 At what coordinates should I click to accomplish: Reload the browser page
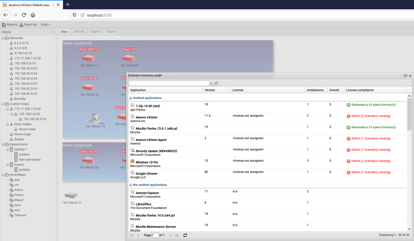coord(24,15)
